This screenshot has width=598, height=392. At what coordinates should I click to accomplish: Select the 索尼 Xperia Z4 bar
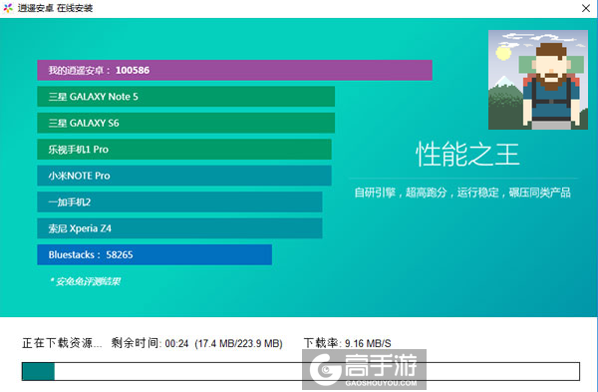coord(179,228)
